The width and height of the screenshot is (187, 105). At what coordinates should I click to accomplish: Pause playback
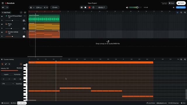(82, 7)
